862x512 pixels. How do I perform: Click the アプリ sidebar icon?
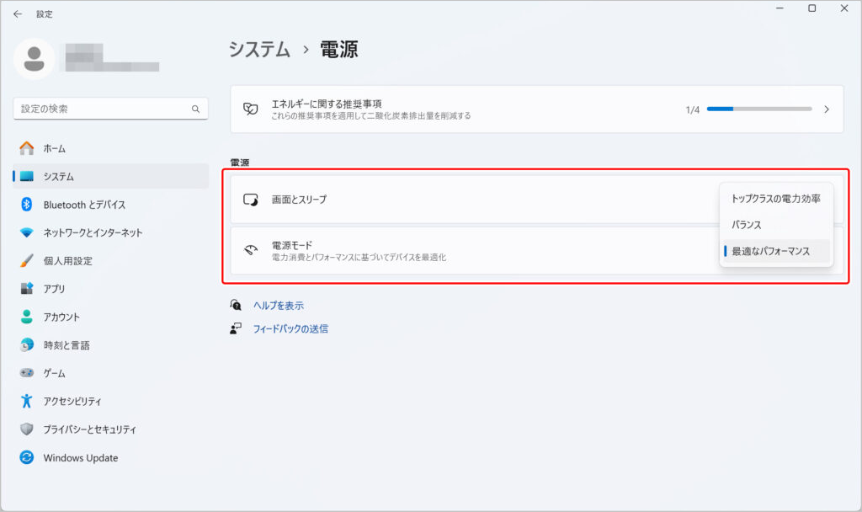coord(28,288)
